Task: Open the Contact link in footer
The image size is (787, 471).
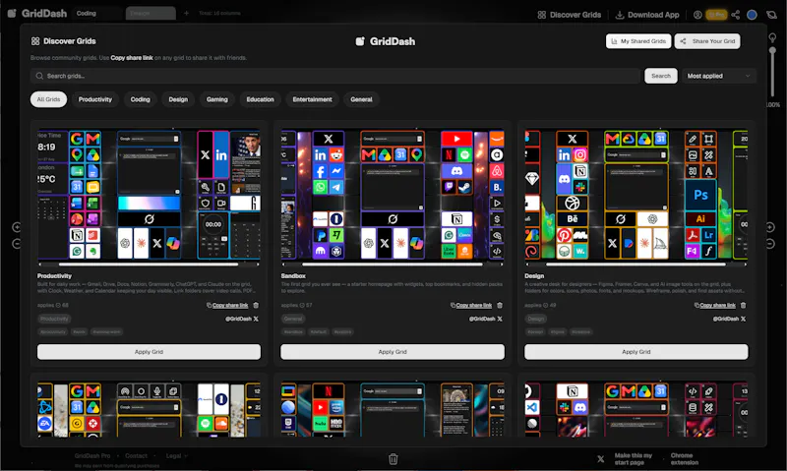Action: [136, 455]
